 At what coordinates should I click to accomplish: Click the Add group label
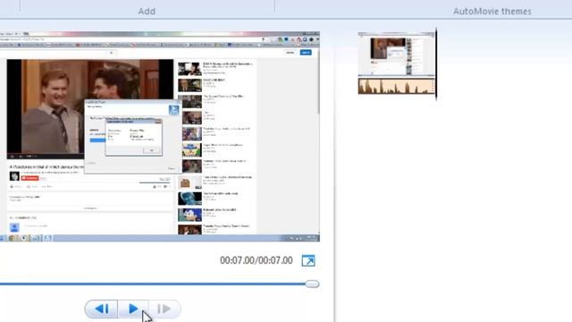(147, 12)
